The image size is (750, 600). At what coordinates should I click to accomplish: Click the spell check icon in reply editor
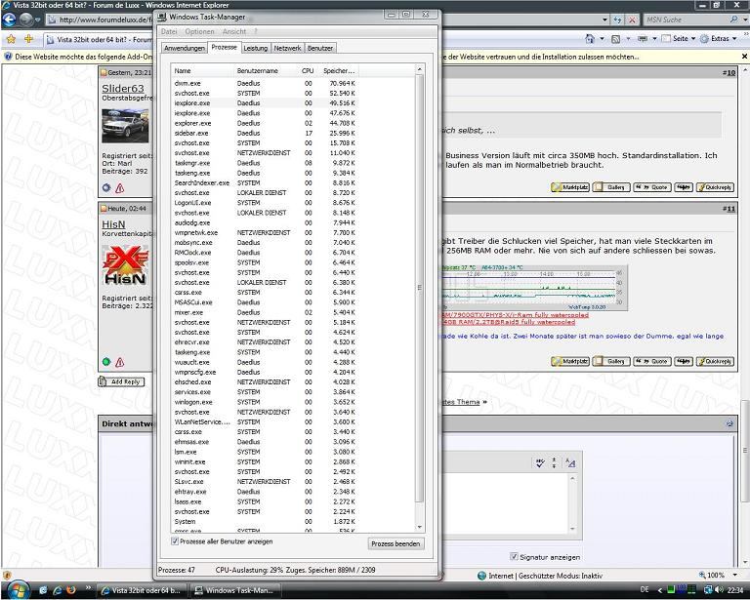(x=540, y=462)
